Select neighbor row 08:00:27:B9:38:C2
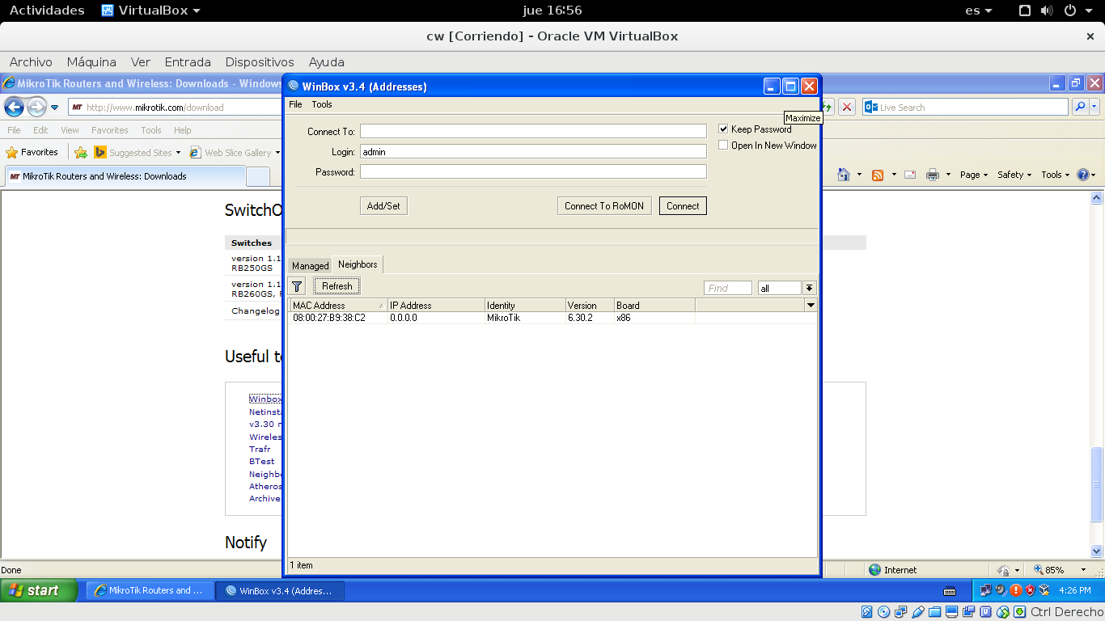 pyautogui.click(x=552, y=318)
